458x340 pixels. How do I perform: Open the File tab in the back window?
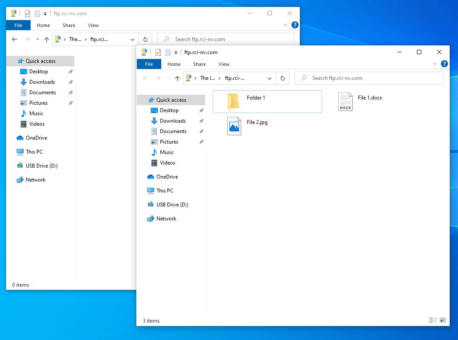(x=18, y=25)
